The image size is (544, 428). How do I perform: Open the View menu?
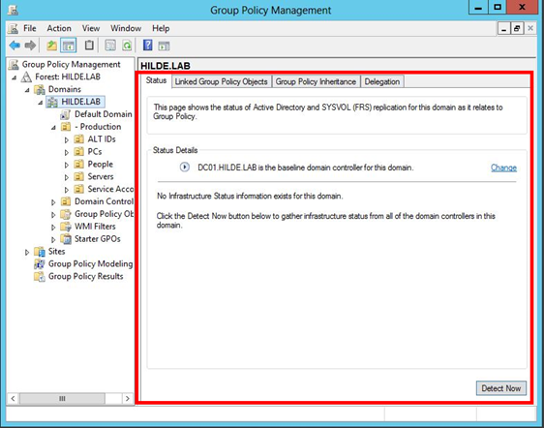point(91,28)
